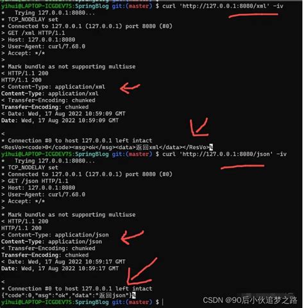Screen dimensions: 304x308
Task: Click the red arrow beside Content-Type application/xml
Action: [x=130, y=88]
